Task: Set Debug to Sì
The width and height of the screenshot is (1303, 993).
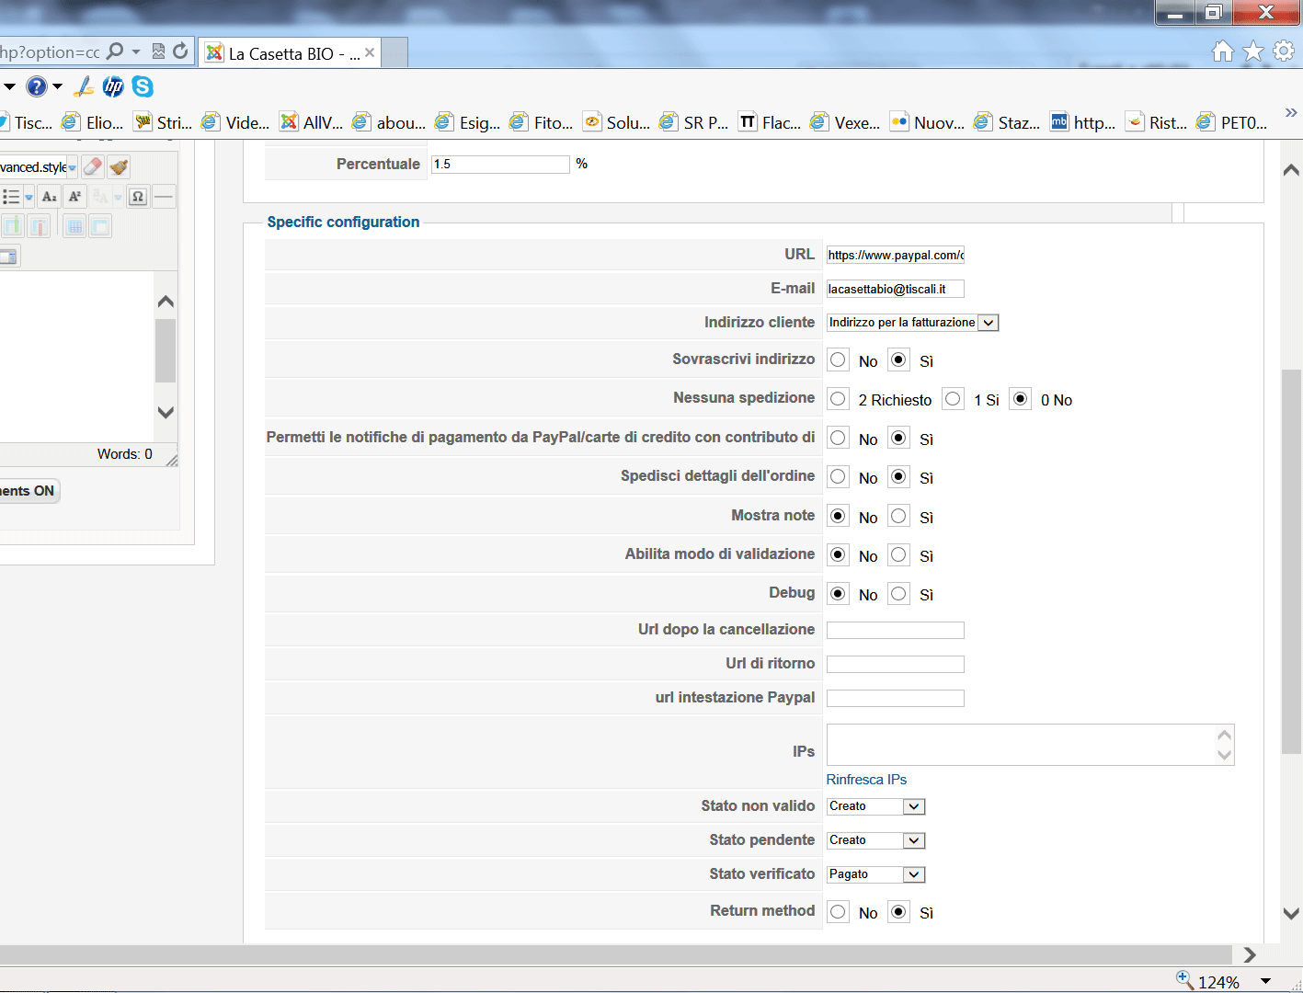Action: tap(899, 594)
